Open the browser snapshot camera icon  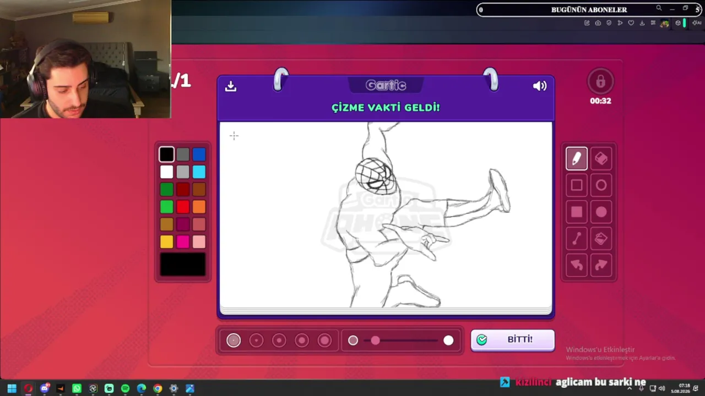pos(598,23)
